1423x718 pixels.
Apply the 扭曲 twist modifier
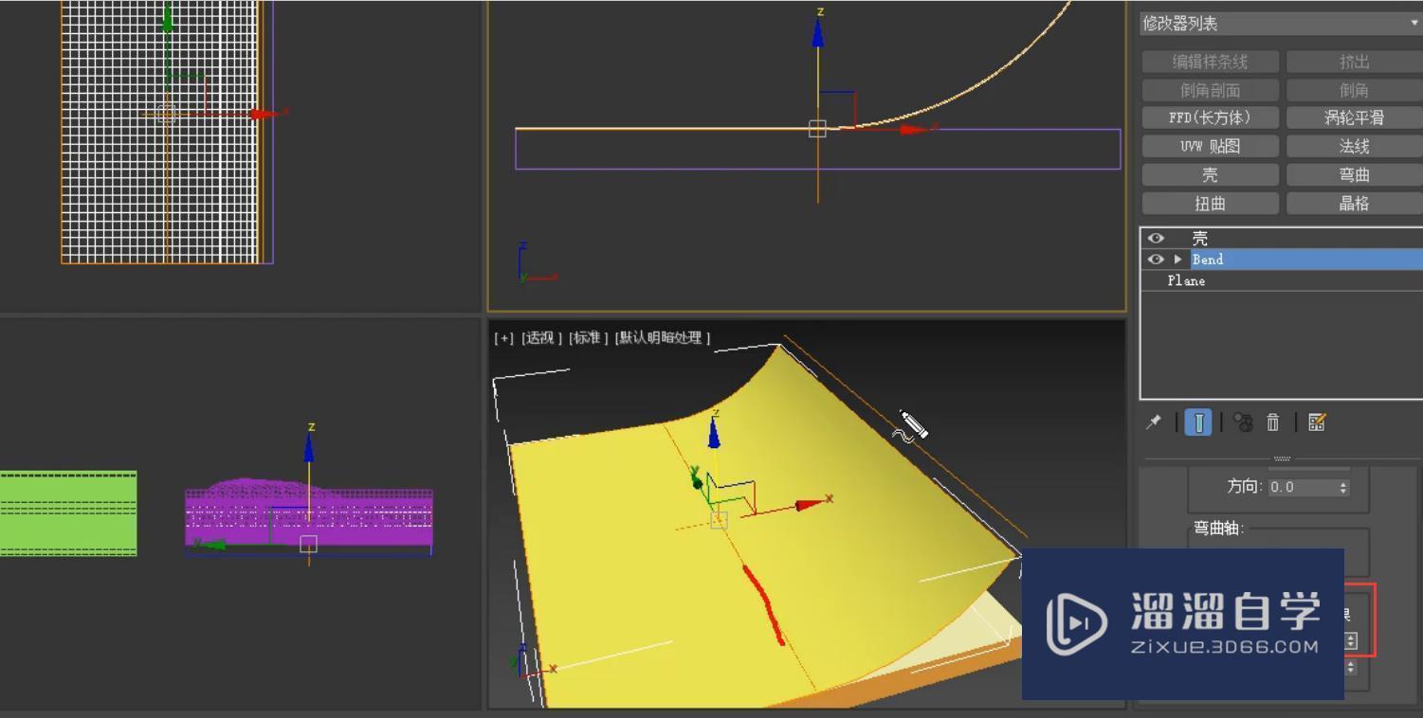1210,204
